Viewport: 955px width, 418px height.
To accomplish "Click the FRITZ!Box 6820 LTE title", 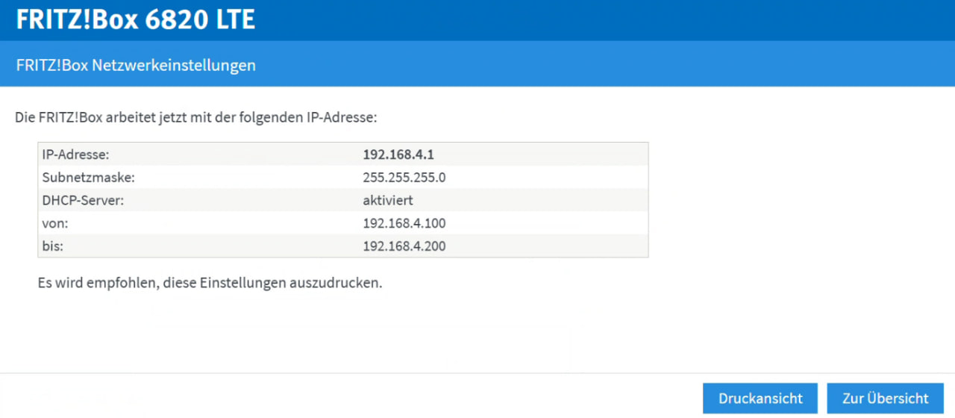I will click(x=135, y=19).
